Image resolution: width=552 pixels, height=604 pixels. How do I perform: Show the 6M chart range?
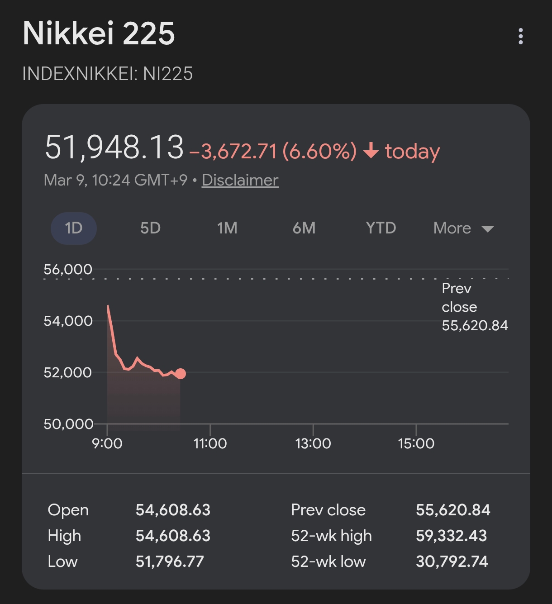click(304, 228)
